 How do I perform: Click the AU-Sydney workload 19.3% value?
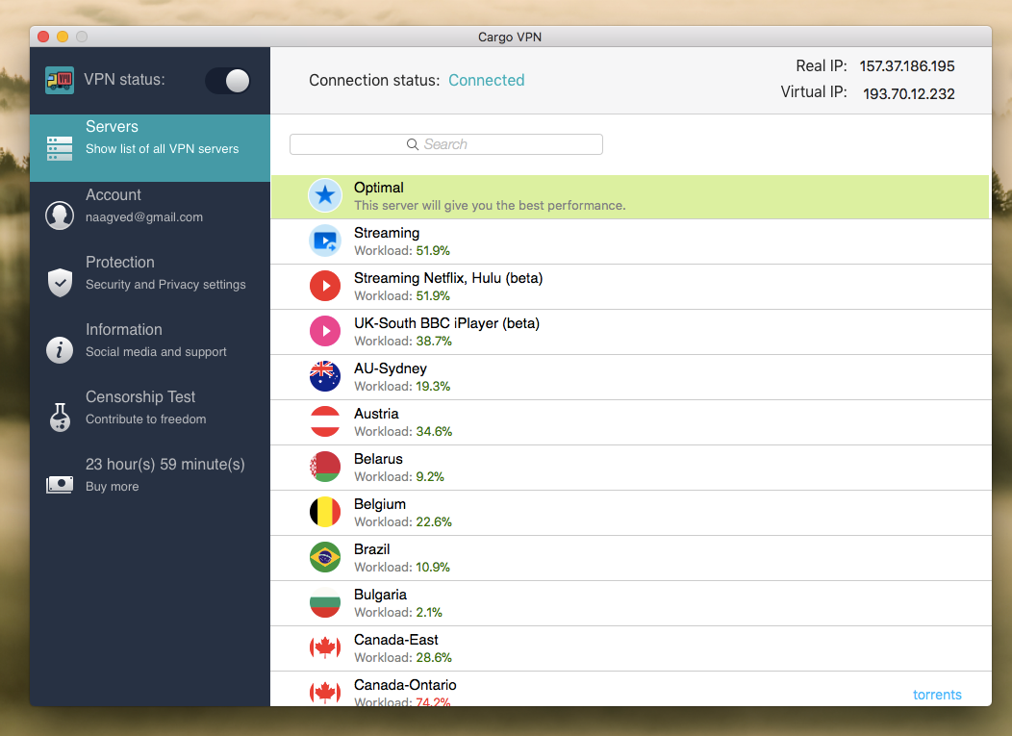(433, 386)
